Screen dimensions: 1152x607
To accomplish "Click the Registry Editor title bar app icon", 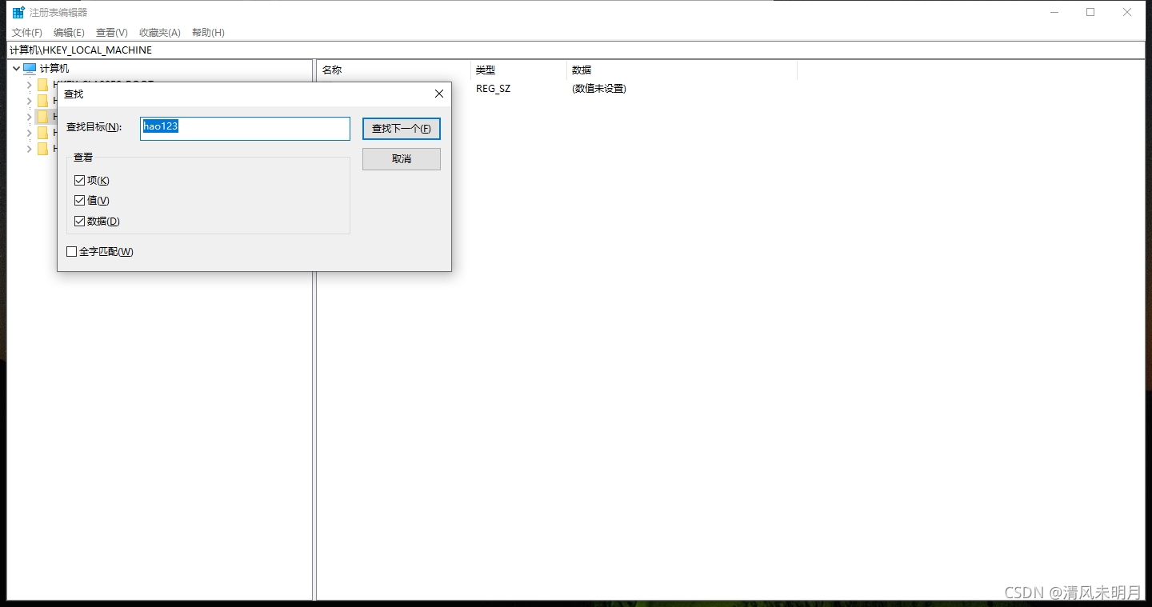I will pos(18,12).
